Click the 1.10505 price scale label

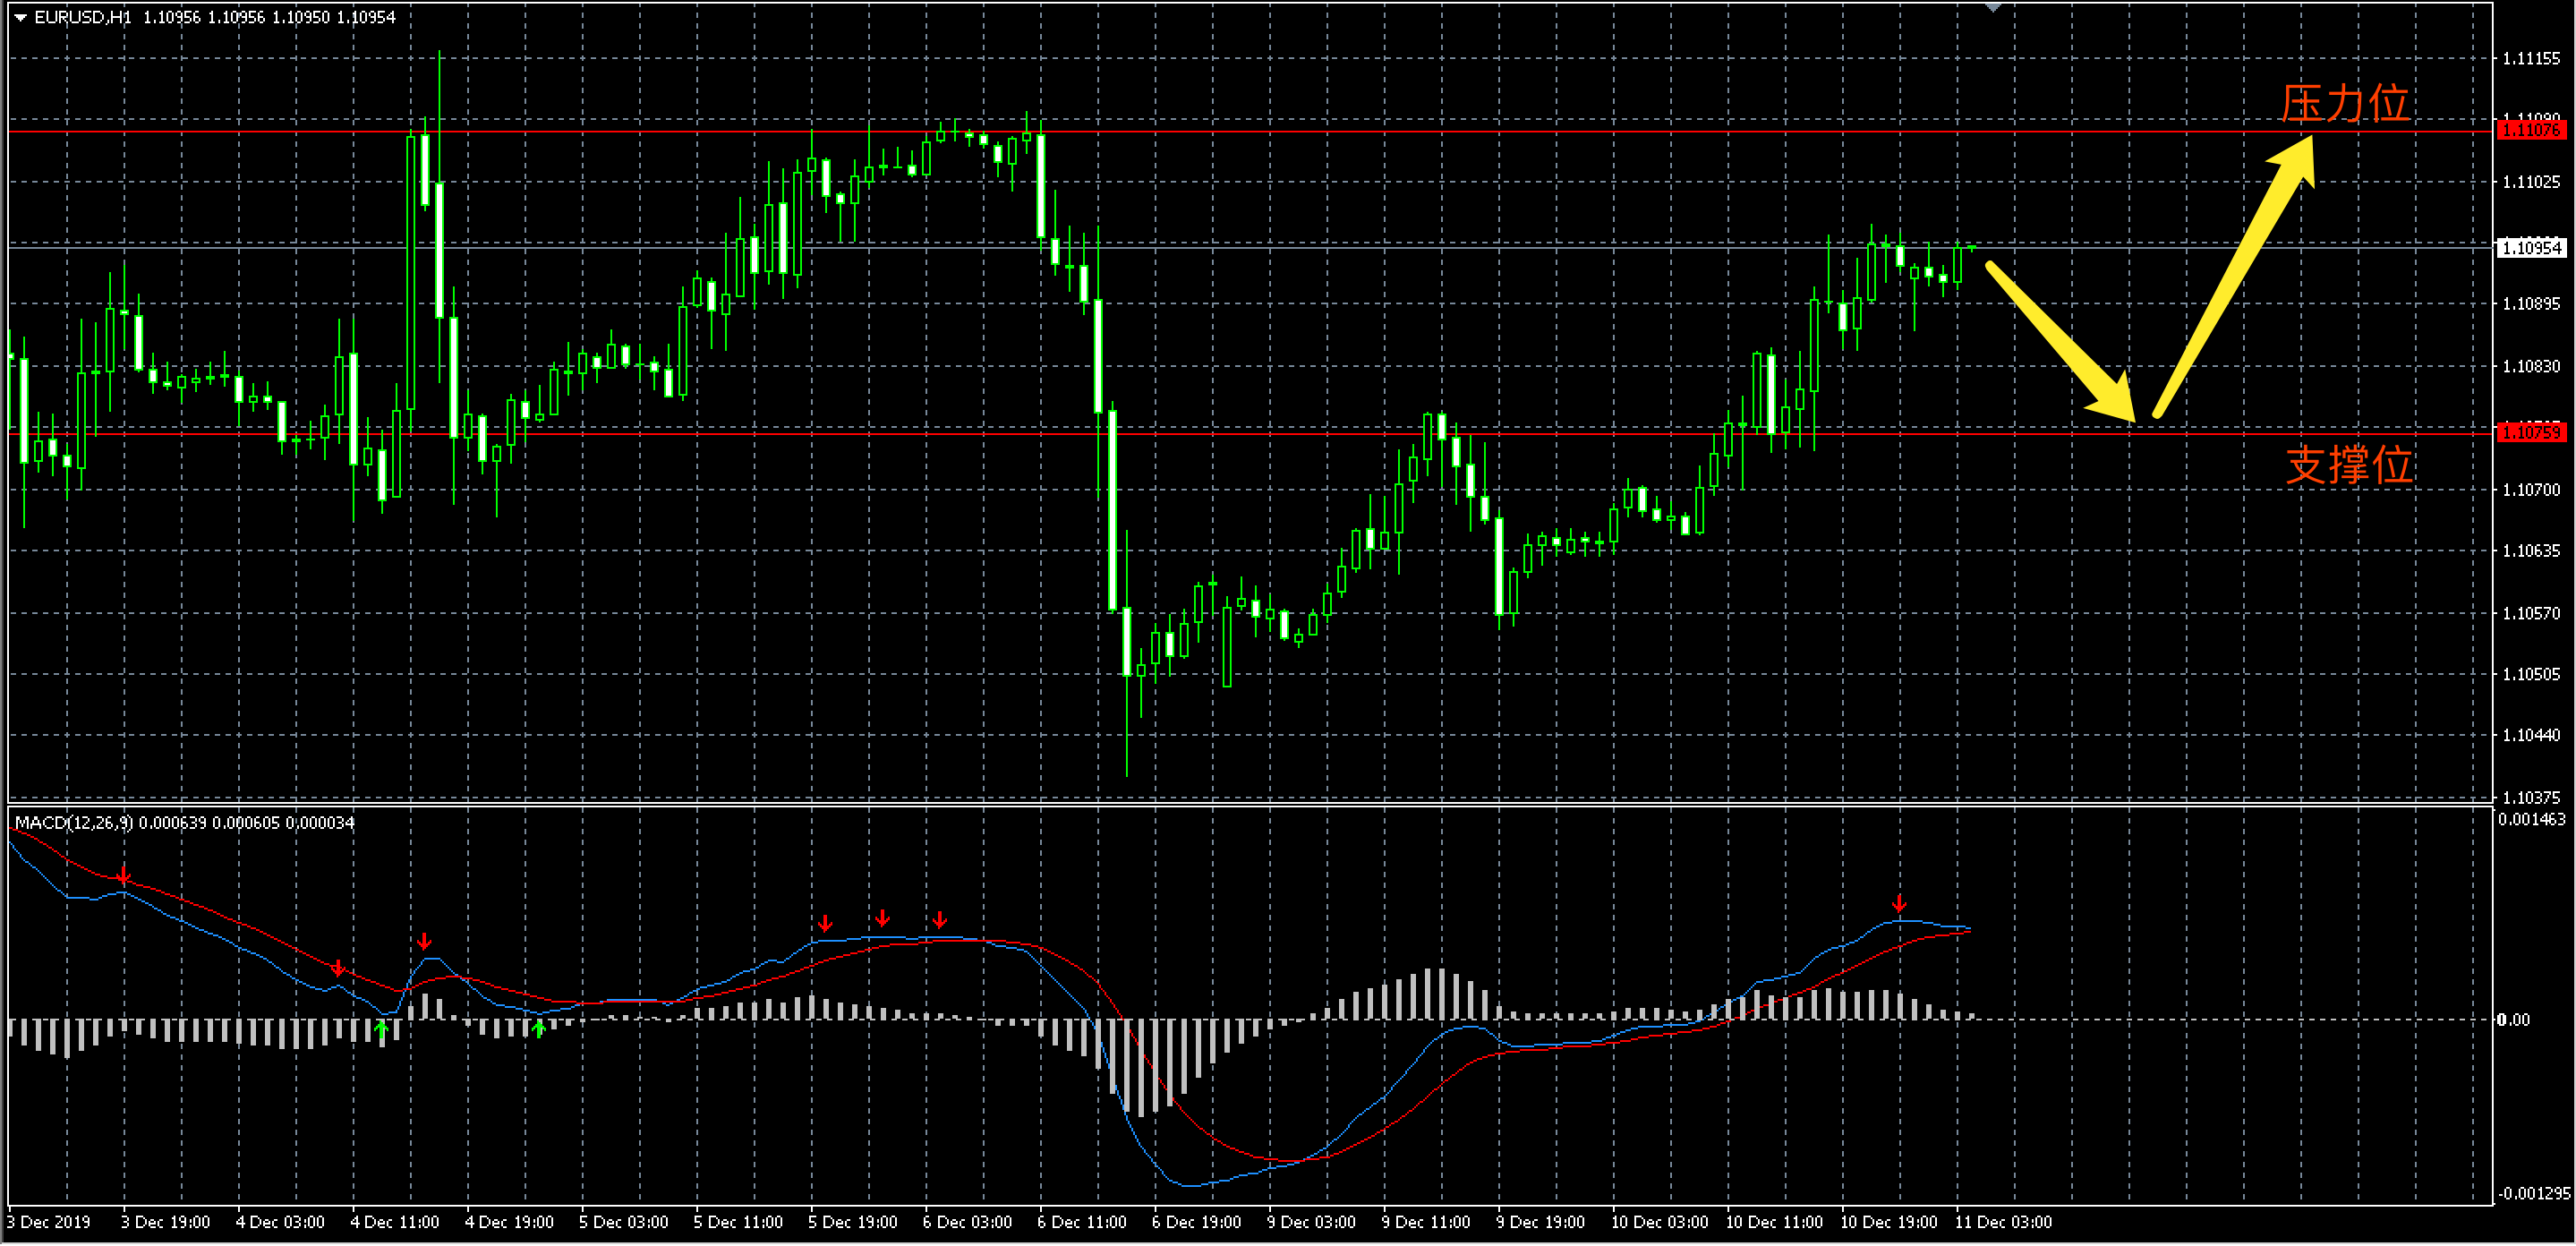2531,673
